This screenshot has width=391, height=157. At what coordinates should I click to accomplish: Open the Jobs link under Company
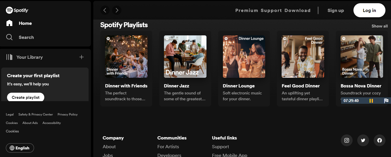108,155
